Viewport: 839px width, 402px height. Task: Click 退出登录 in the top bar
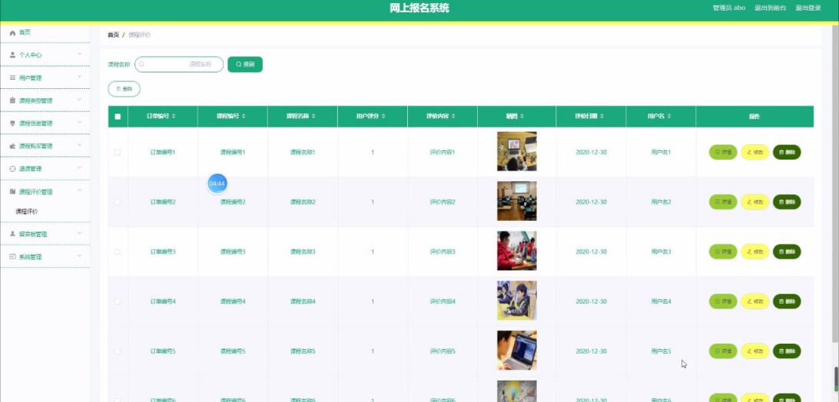coord(808,8)
